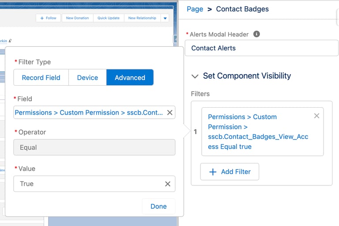Clear the Field selection with X icon
Viewport: 339px width, 226px height.
pos(169,113)
